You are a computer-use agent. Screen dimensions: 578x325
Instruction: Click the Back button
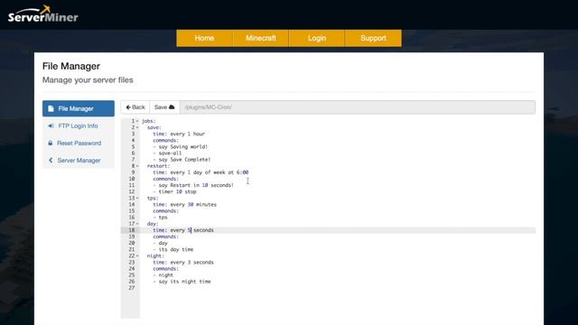(x=135, y=107)
